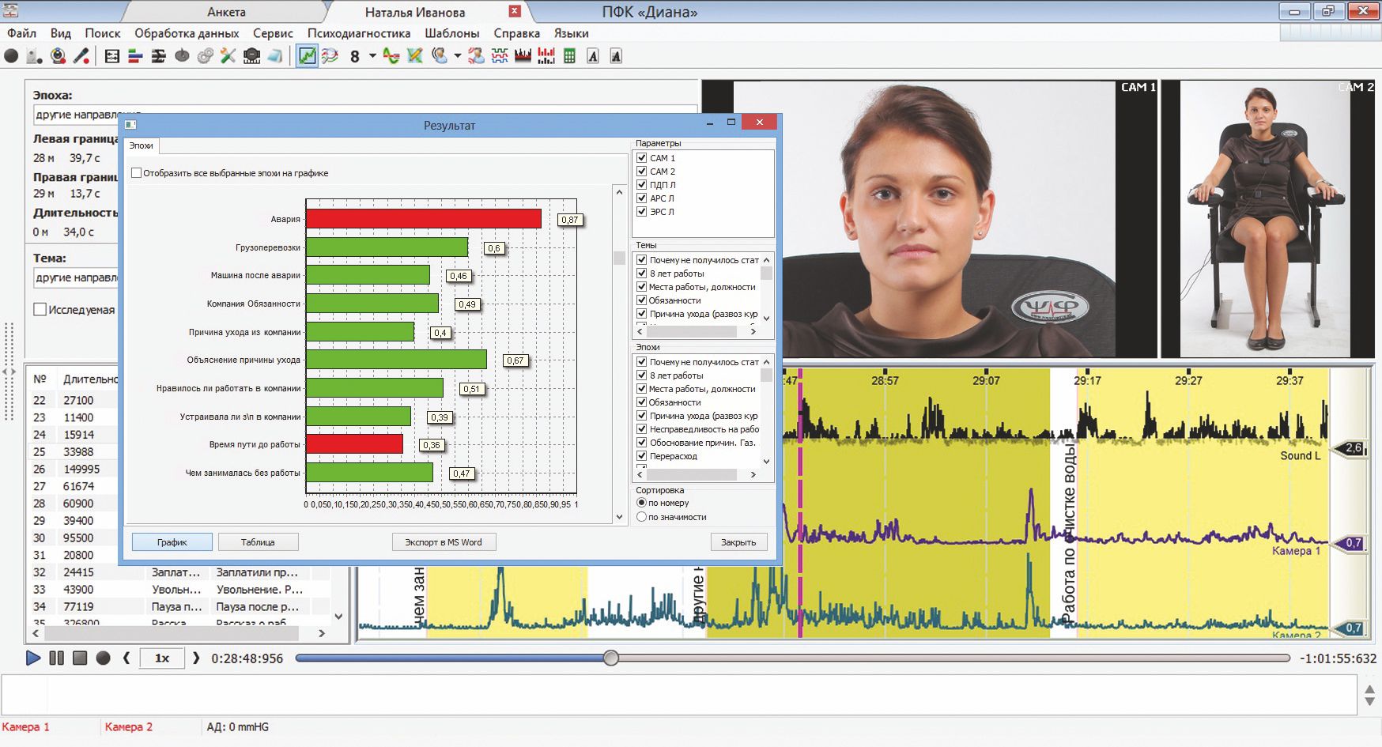Viewport: 1382px width, 747px height.
Task: Uncheck the ПДП Л parameter
Action: point(642,185)
